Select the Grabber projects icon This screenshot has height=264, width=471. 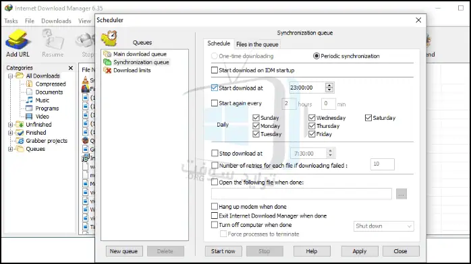coord(20,141)
